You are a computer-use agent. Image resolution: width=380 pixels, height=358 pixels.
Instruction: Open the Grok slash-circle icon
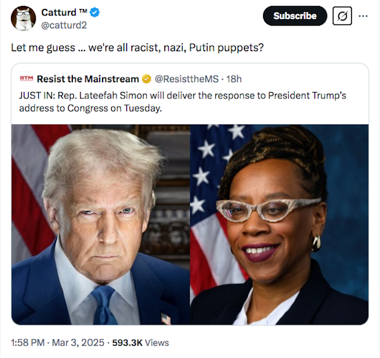(x=342, y=16)
